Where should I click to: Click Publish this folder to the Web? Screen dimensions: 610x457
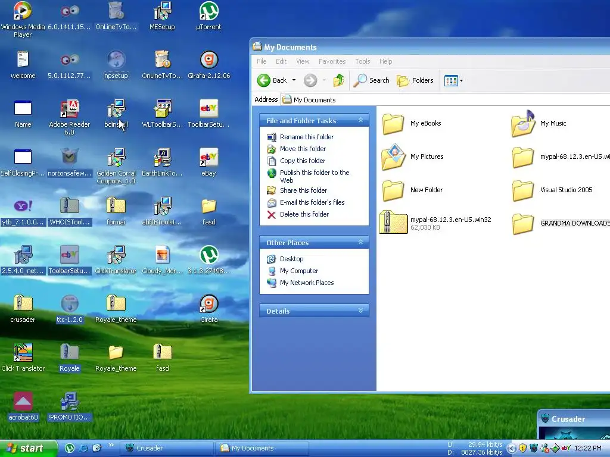315,176
